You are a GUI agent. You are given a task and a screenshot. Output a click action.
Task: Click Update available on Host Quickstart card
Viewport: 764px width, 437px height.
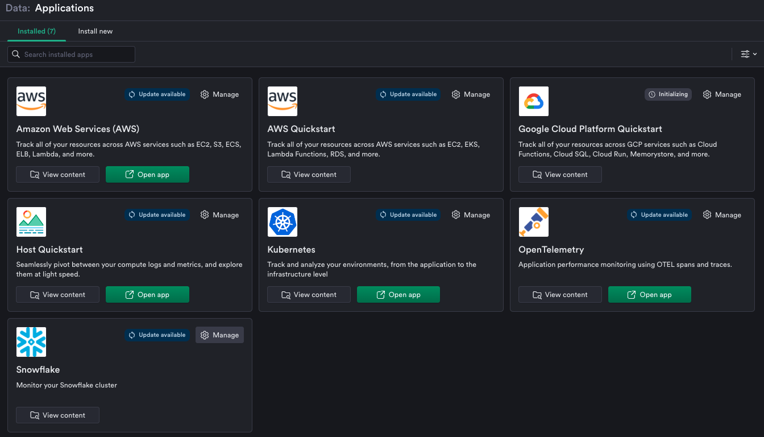(x=157, y=215)
